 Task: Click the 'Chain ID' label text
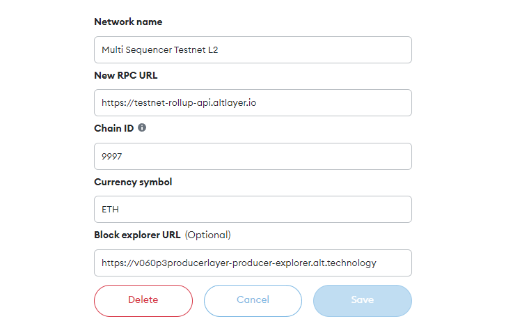[x=114, y=128]
